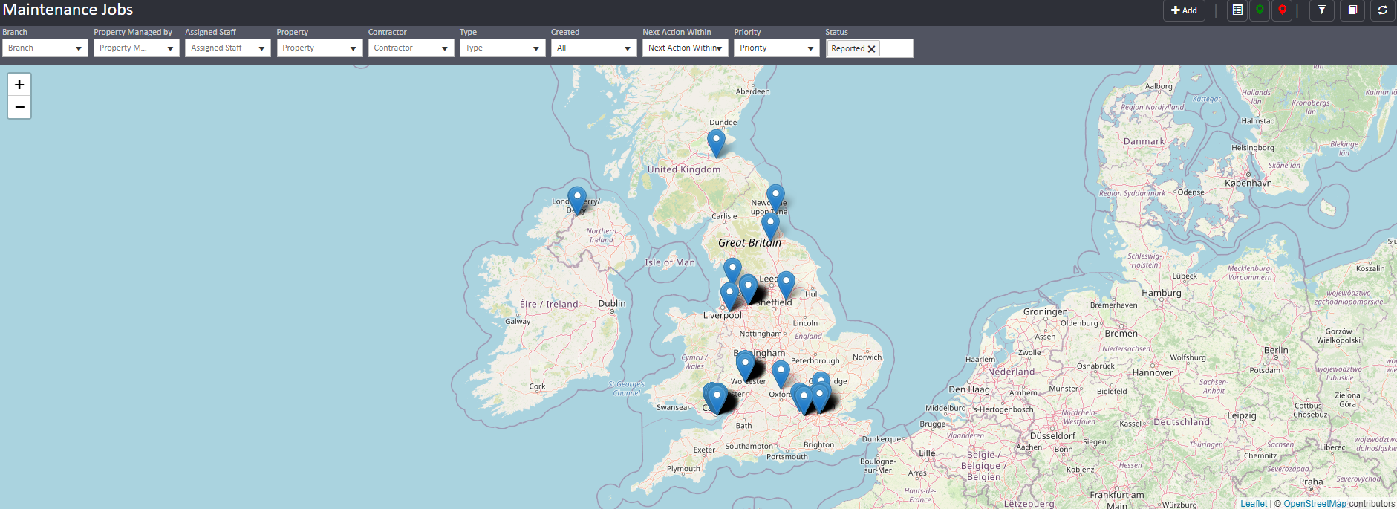The height and width of the screenshot is (509, 1397).
Task: Open the Branch dropdown
Action: pos(45,48)
